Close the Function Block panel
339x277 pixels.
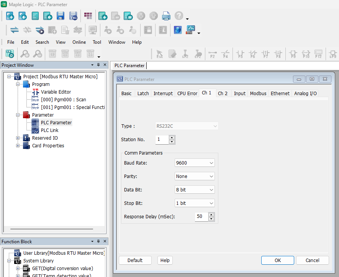click(x=105, y=241)
